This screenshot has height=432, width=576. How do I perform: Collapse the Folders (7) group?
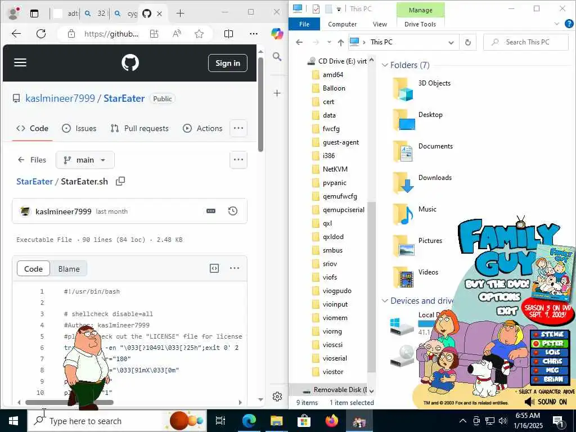coord(385,65)
